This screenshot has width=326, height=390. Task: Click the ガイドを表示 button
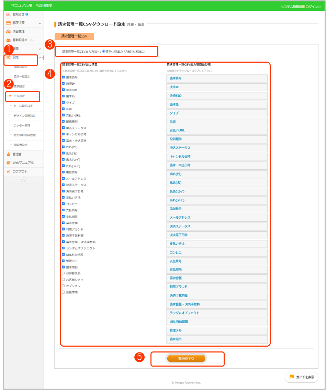point(301,377)
